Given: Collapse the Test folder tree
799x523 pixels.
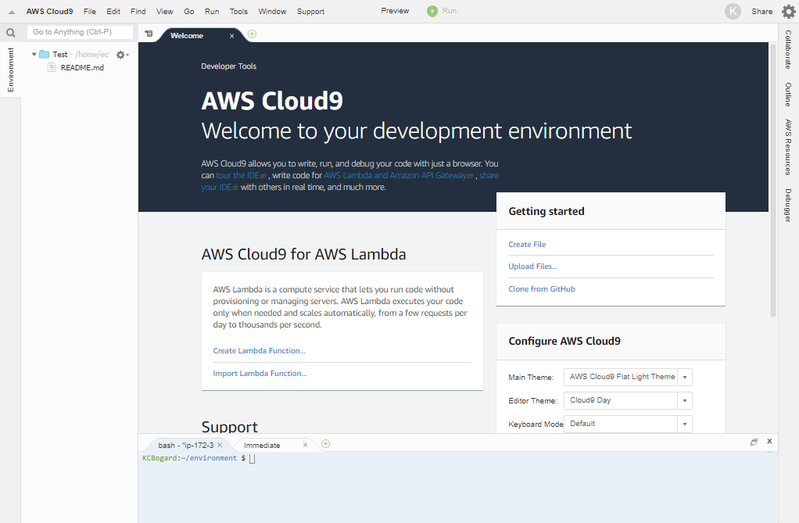Looking at the screenshot, I should (x=34, y=54).
